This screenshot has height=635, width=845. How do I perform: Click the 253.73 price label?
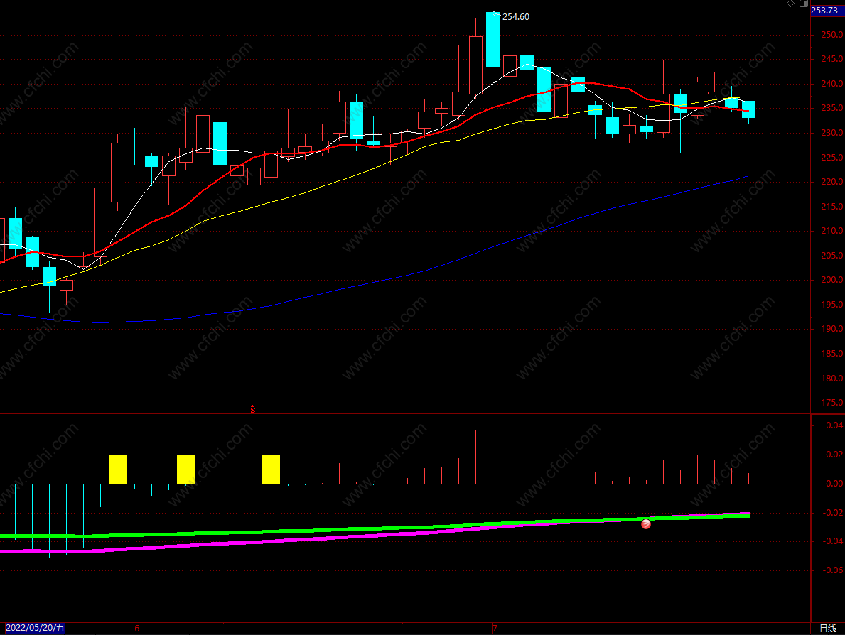(x=824, y=10)
